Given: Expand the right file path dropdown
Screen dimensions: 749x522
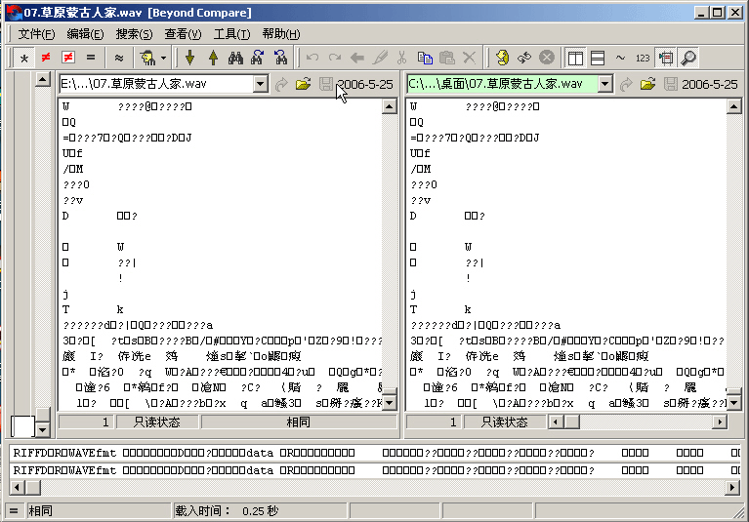Looking at the screenshot, I should point(605,84).
